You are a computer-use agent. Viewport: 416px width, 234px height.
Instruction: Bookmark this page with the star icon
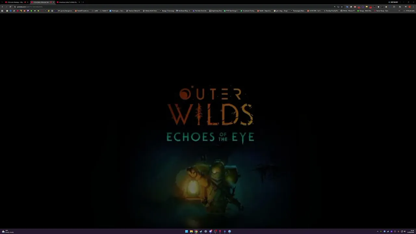coord(342,7)
